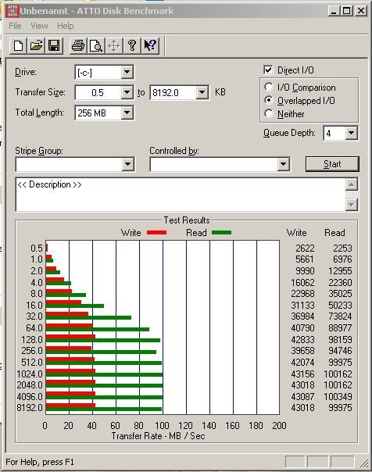Expand the Transfer Size maximum 8192.0 dropdown

202,92
